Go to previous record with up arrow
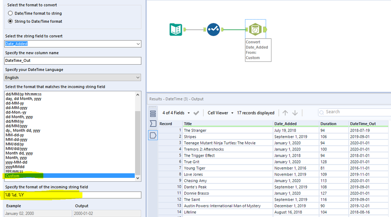Image resolution: width=391 pixels, height=217 pixels. tap(285, 113)
